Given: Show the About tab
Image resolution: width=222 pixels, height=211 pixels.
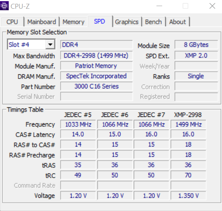Looking at the screenshot, I should point(178,22).
